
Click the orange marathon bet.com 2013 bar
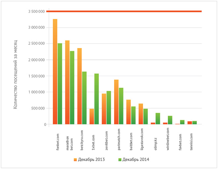click(67, 82)
